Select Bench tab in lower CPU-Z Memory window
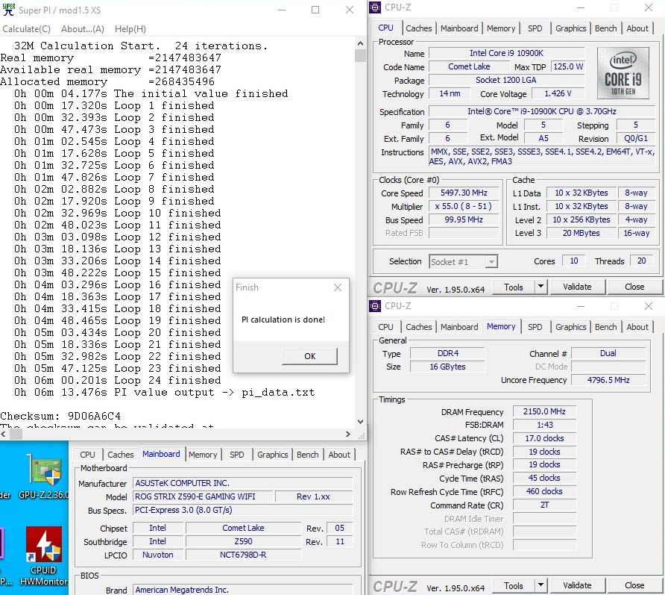The height and width of the screenshot is (595, 665). tap(605, 327)
